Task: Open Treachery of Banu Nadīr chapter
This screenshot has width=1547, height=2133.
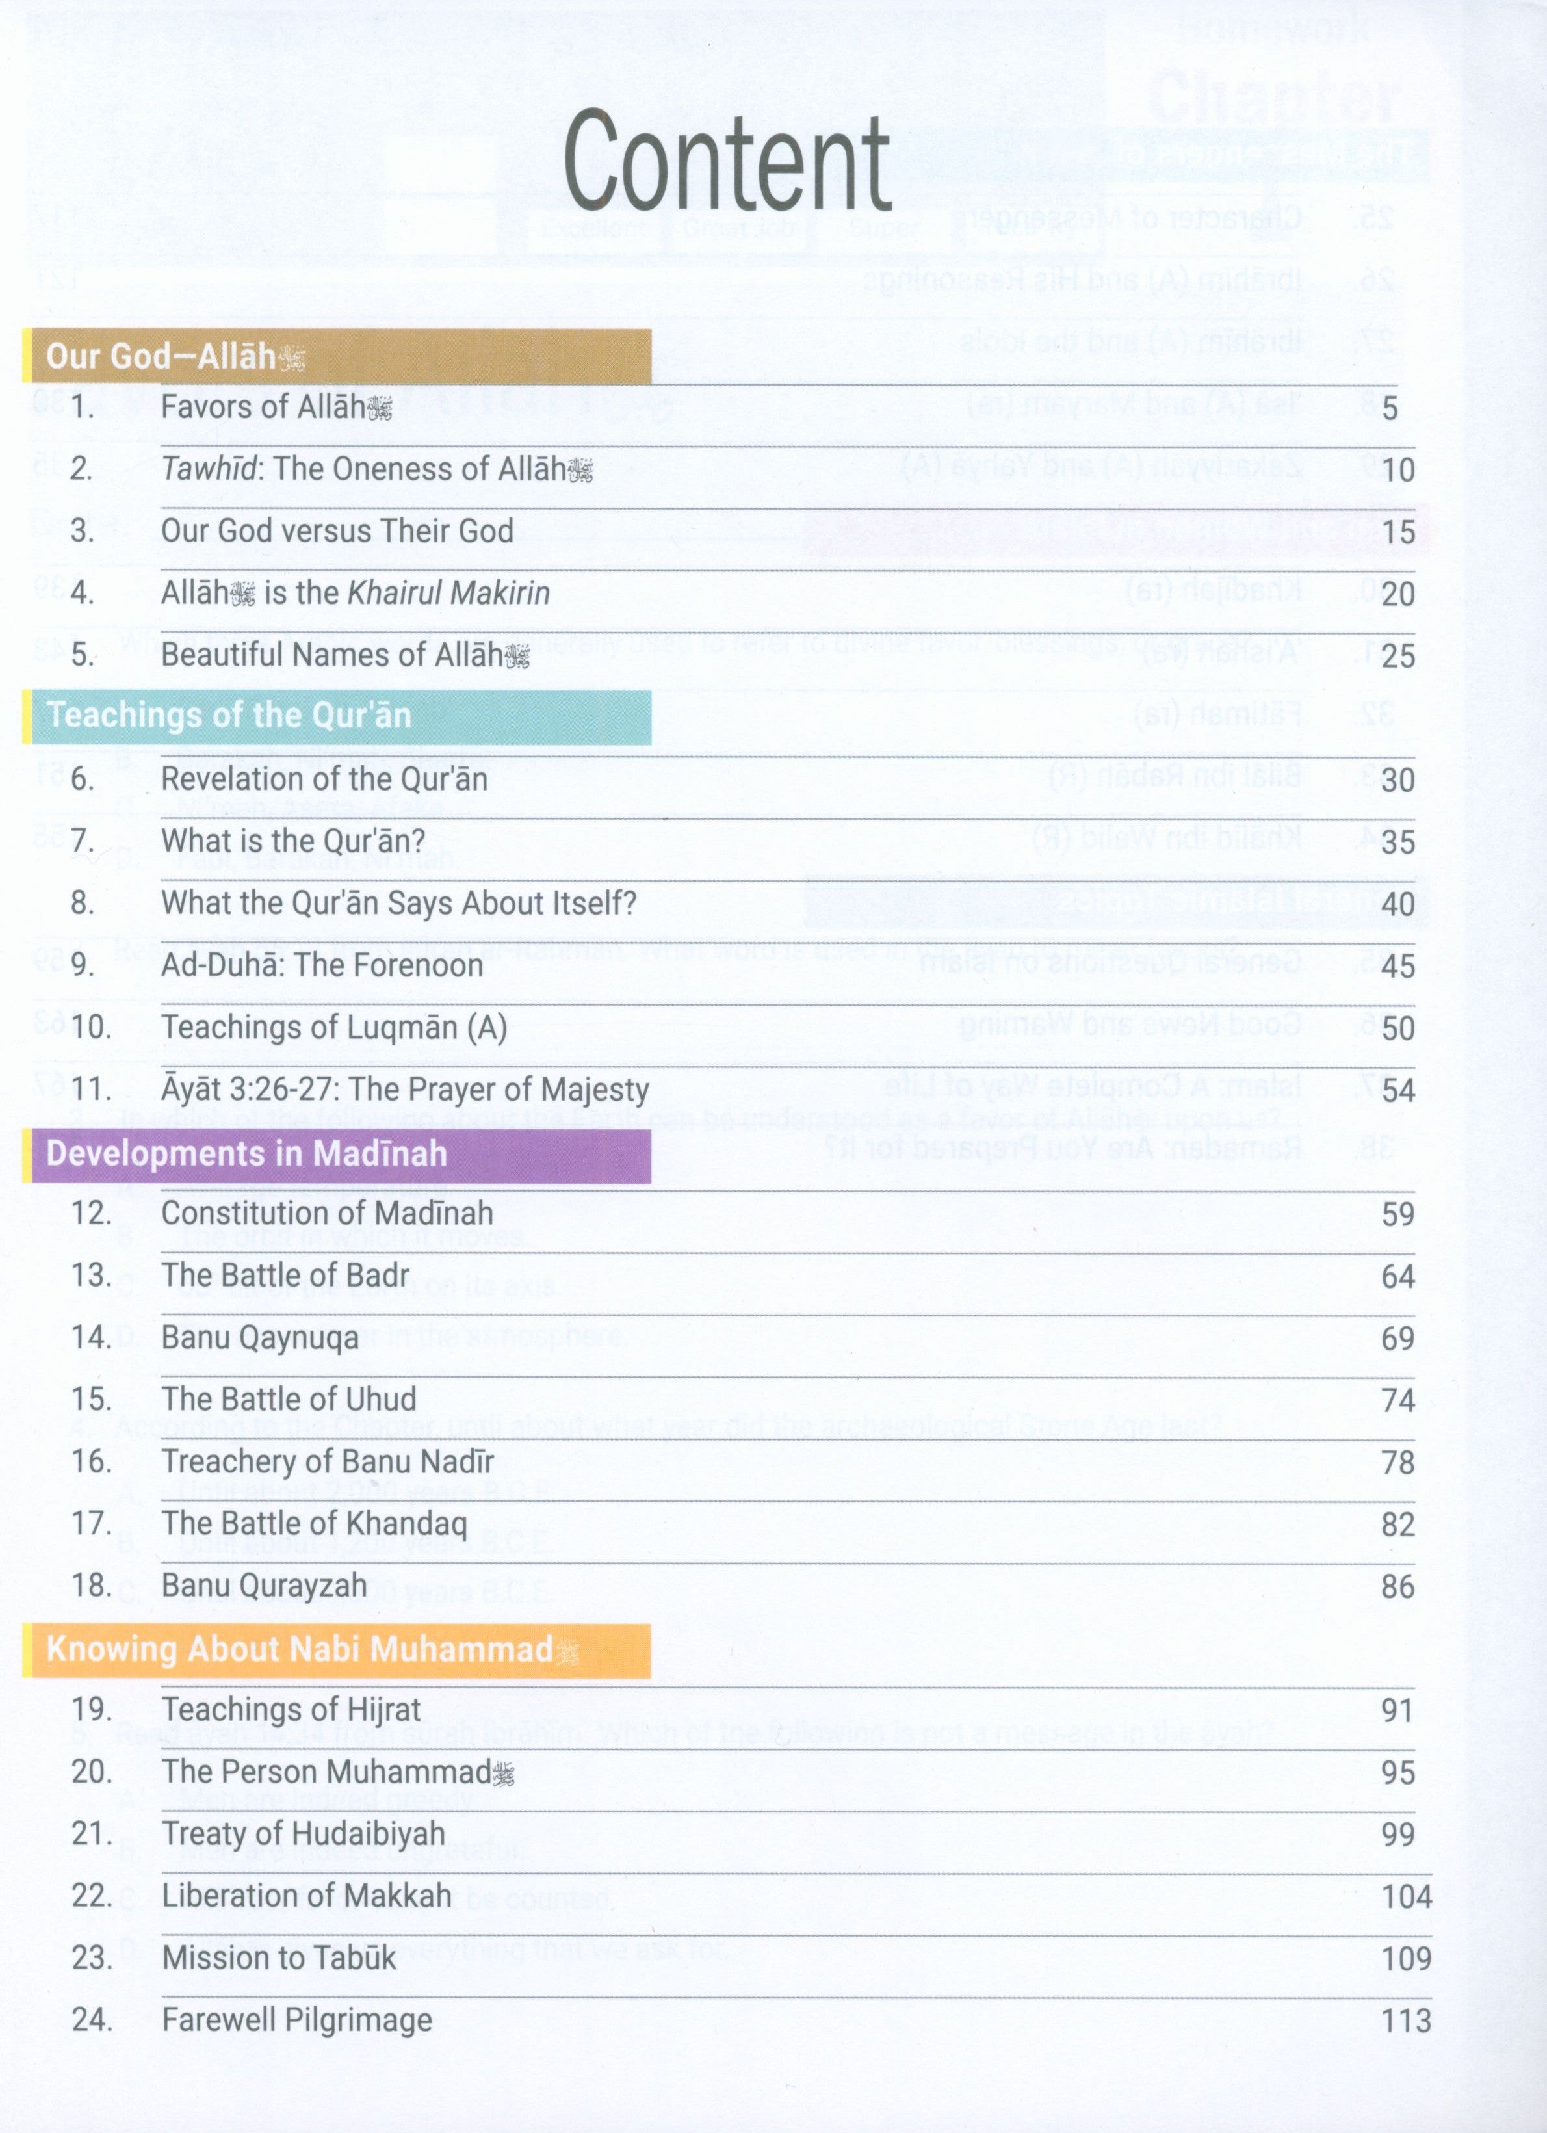Action: pyautogui.click(x=327, y=1461)
